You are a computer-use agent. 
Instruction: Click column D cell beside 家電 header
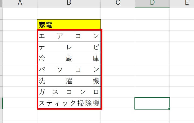(x=152, y=25)
